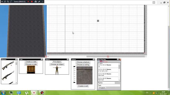The height and width of the screenshot is (95, 170).
Task: Click the Objects panel move arrows icon
Action: pos(68,59)
